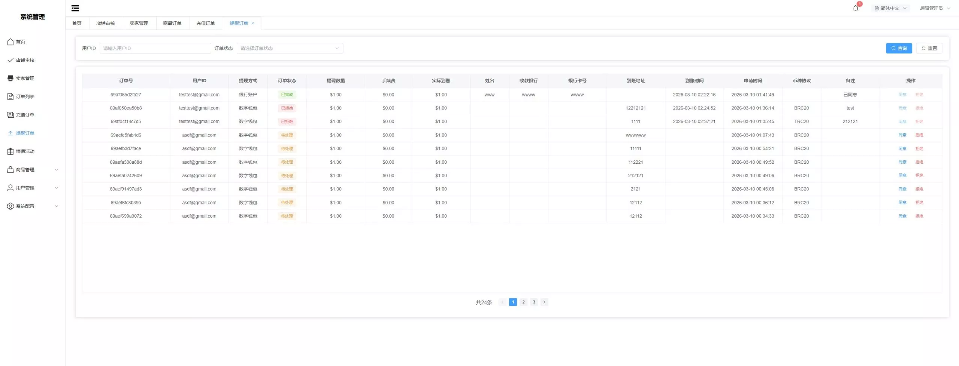Click the 卖家管理 sidebar icon
The image size is (959, 366).
(10, 78)
